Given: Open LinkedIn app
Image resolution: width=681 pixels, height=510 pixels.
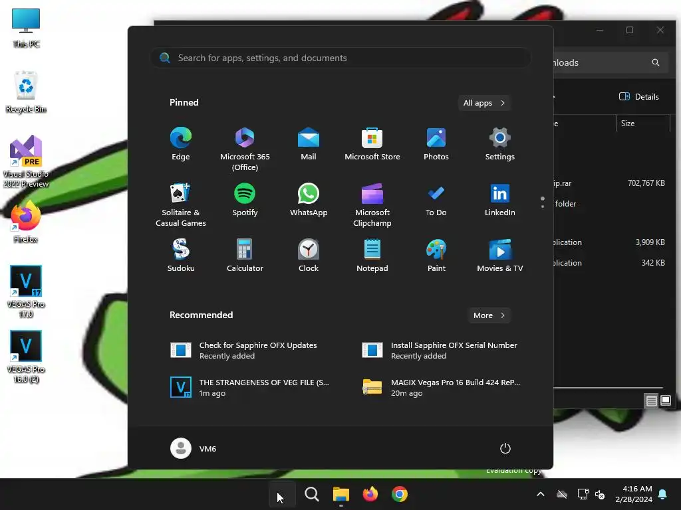Looking at the screenshot, I should tap(500, 200).
